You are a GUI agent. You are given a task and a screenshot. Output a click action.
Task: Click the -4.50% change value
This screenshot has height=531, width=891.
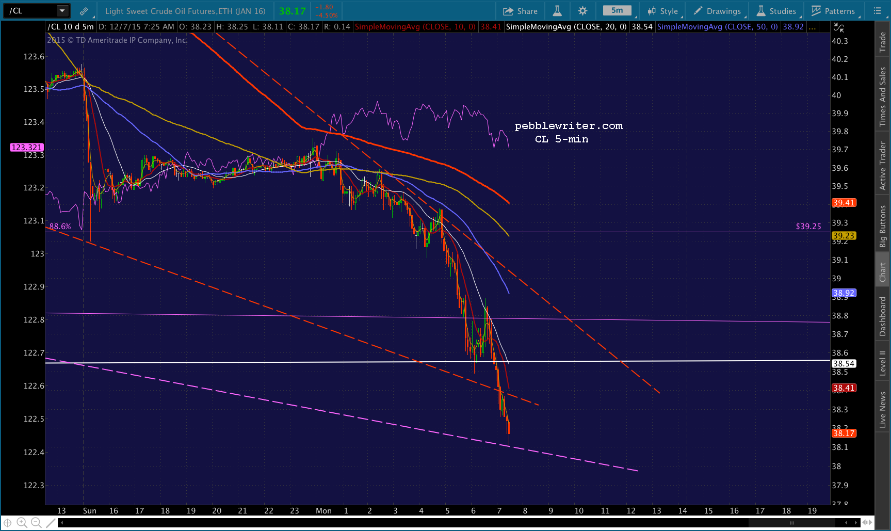pos(326,15)
